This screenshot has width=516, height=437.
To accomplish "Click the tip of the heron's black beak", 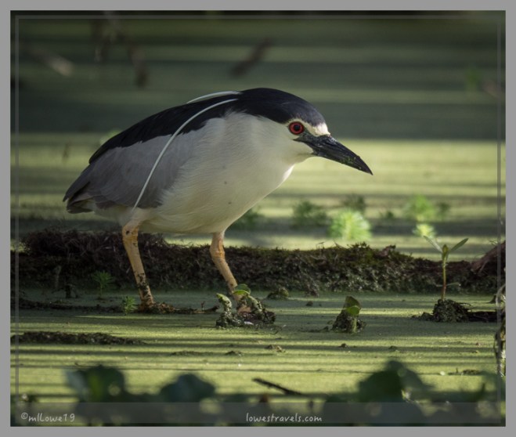I will (x=367, y=170).
